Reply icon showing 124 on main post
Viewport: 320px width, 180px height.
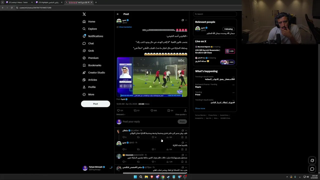point(120,110)
